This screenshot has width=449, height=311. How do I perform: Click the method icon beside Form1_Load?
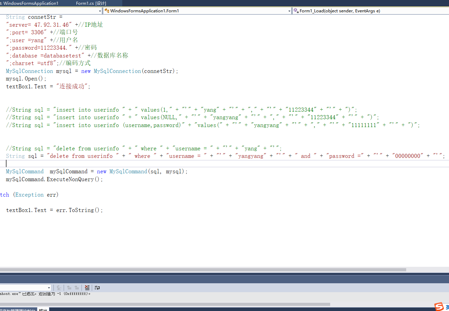tap(295, 11)
